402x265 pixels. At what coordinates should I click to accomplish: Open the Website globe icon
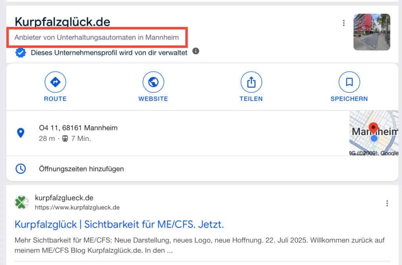153,82
